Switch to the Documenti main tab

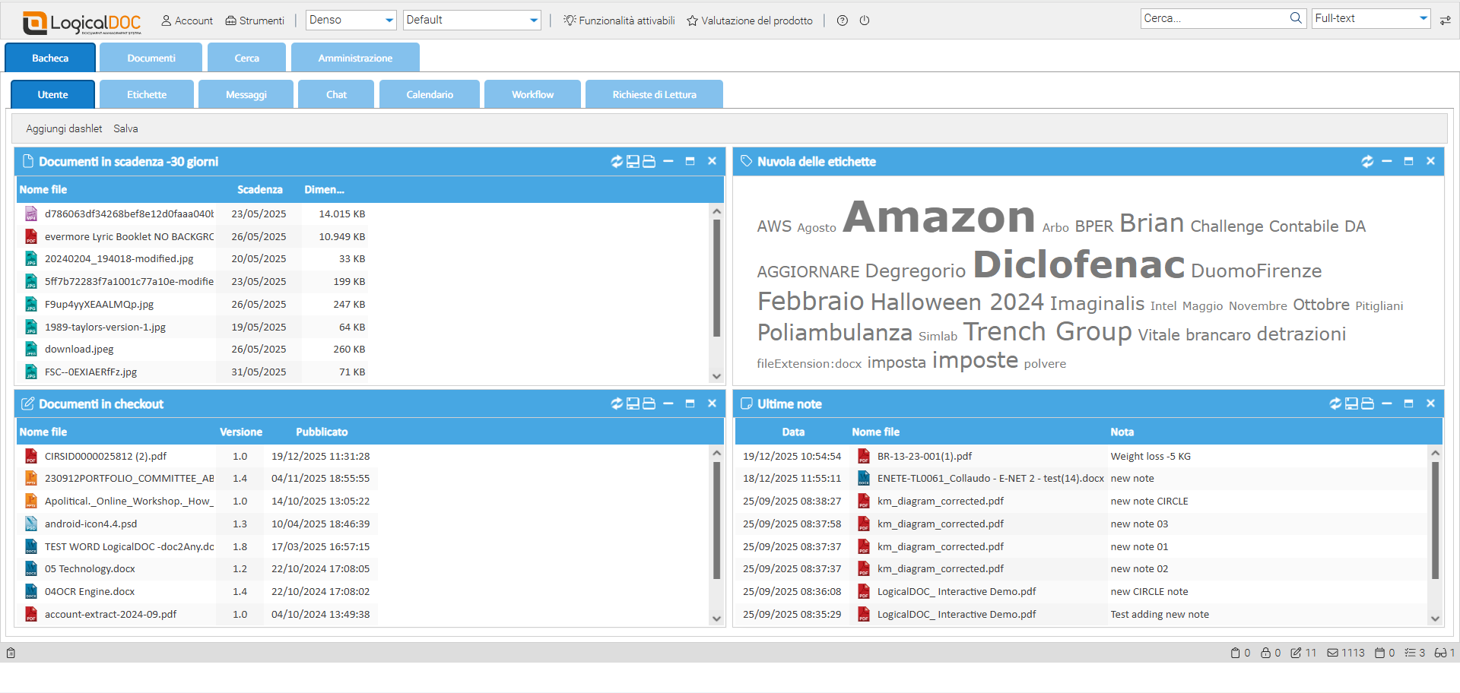pos(151,58)
